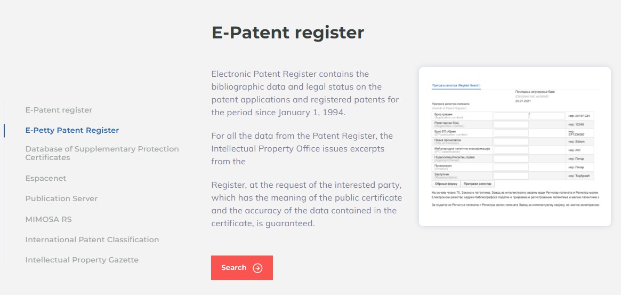Image resolution: width=621 pixels, height=295 pixels.
Task: Click Applicant/Owner field in preview form
Action: (x=511, y=158)
